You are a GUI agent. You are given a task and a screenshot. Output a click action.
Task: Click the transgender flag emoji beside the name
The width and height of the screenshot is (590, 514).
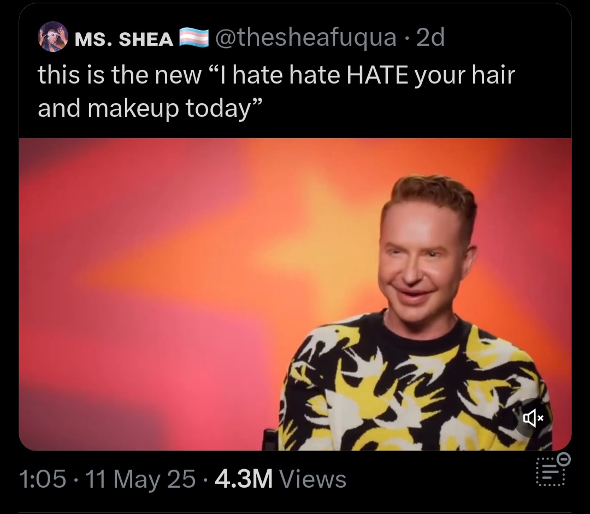[194, 38]
